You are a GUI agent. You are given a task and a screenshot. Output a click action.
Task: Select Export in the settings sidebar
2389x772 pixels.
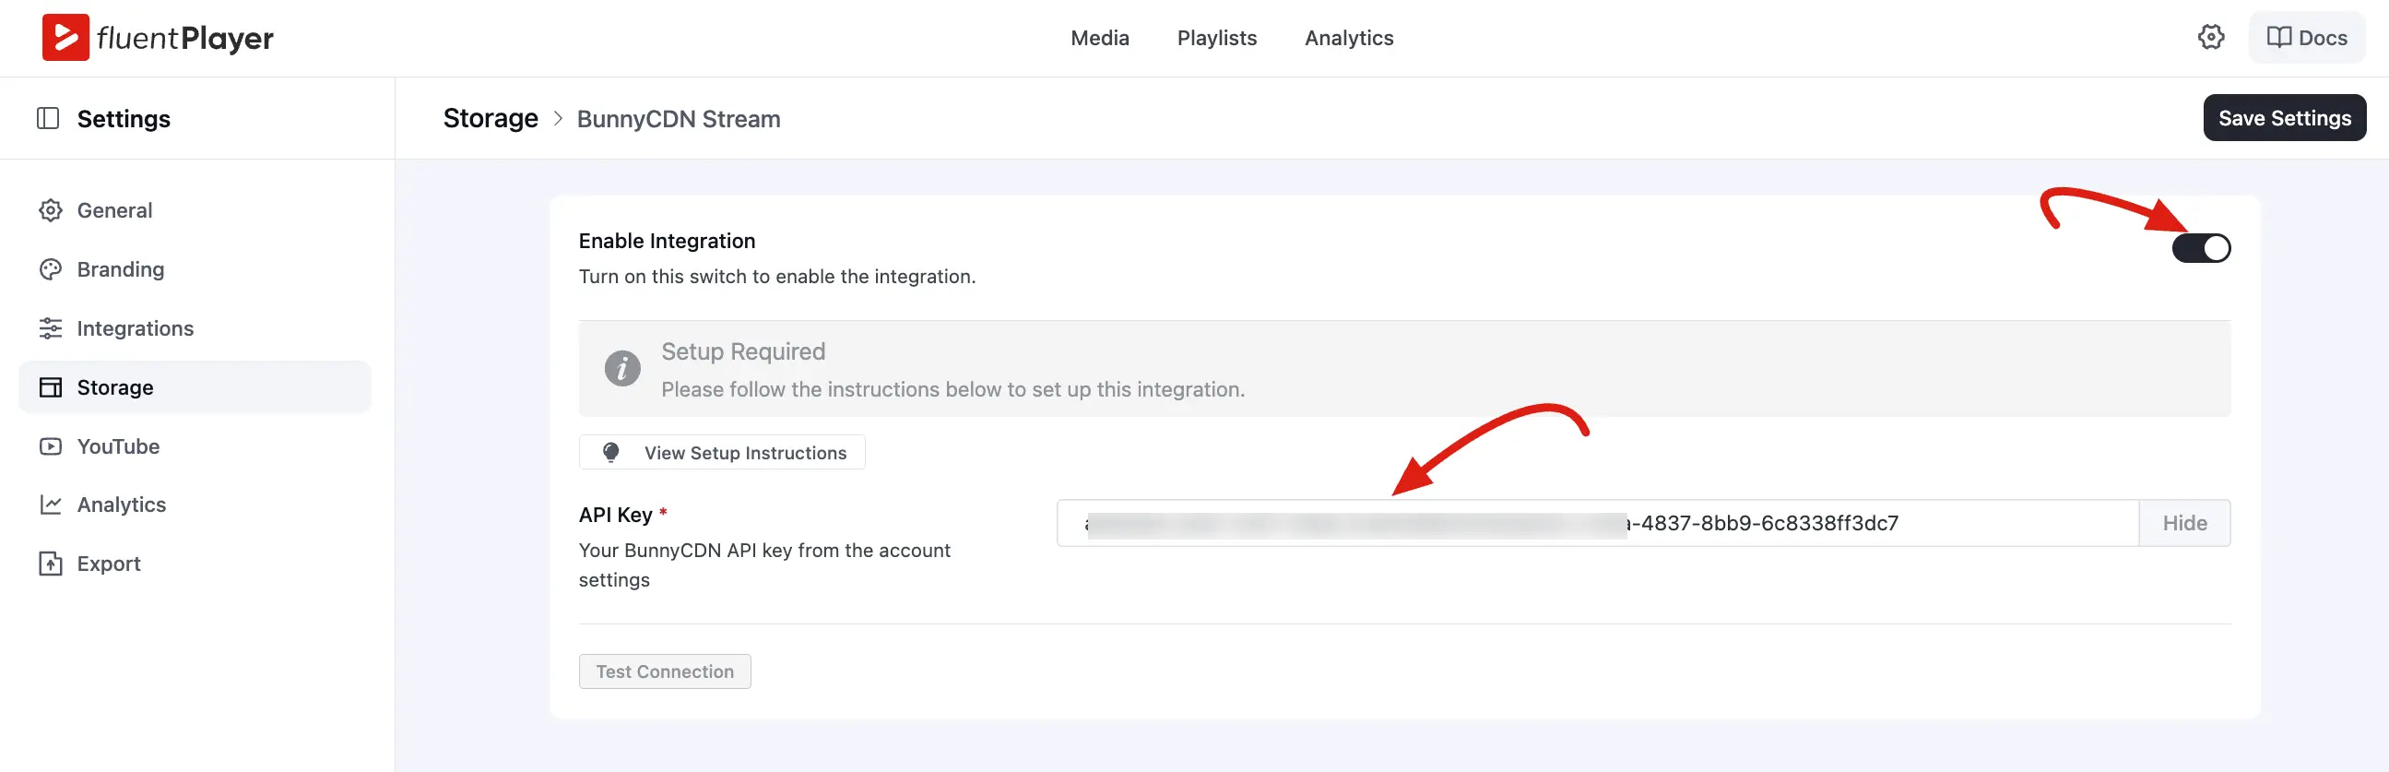195,564
